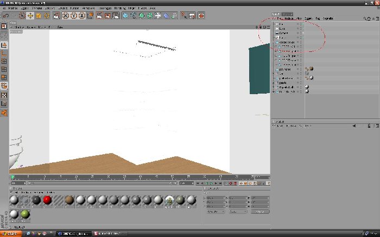The height and width of the screenshot is (237, 380).
Task: Select the Rotate tool circular icon
Action: click(x=47, y=16)
